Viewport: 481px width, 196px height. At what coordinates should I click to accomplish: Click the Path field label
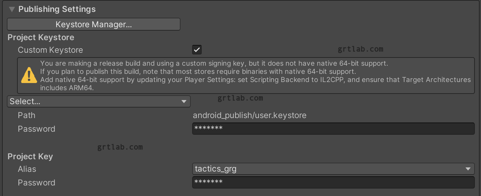27,115
